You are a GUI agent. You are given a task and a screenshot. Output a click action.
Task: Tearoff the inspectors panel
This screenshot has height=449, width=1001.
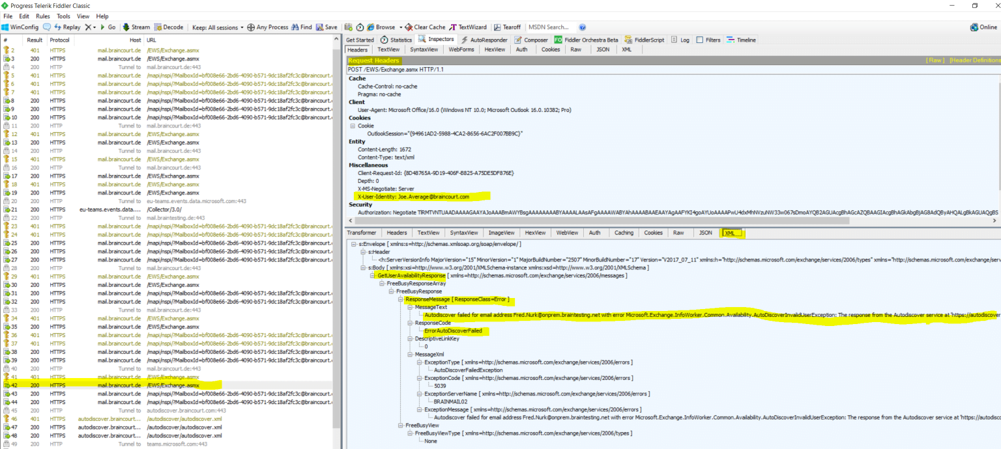coord(507,27)
